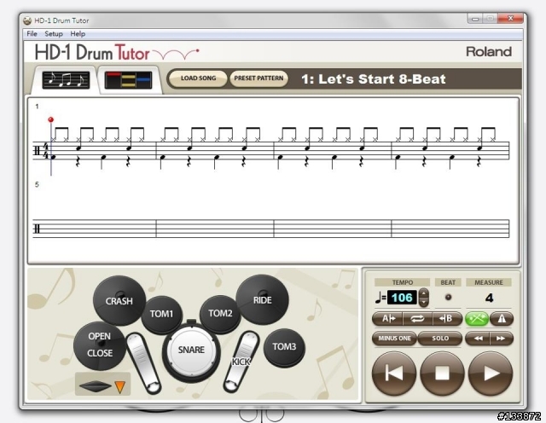The width and height of the screenshot is (546, 423).
Task: Hit the CRASH cymbal pad
Action: pyautogui.click(x=119, y=300)
